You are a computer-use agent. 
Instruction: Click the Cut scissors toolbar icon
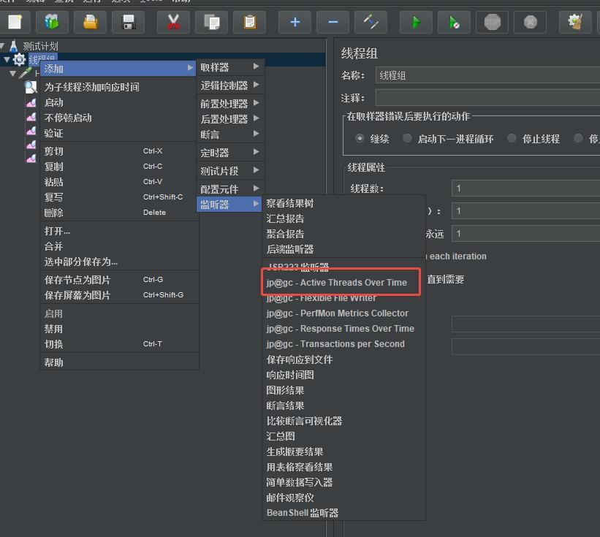(x=175, y=22)
